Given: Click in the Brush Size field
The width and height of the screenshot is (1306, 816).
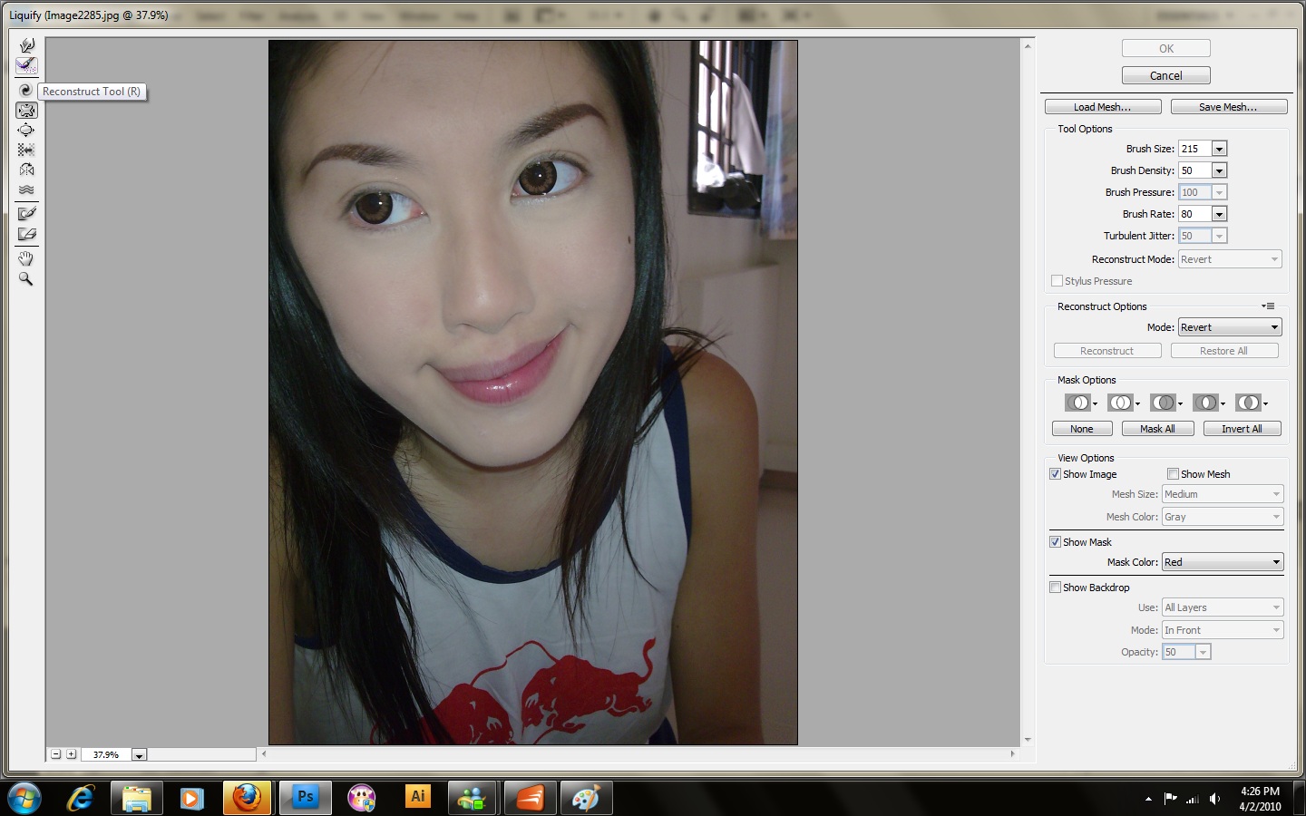Looking at the screenshot, I should (x=1194, y=149).
